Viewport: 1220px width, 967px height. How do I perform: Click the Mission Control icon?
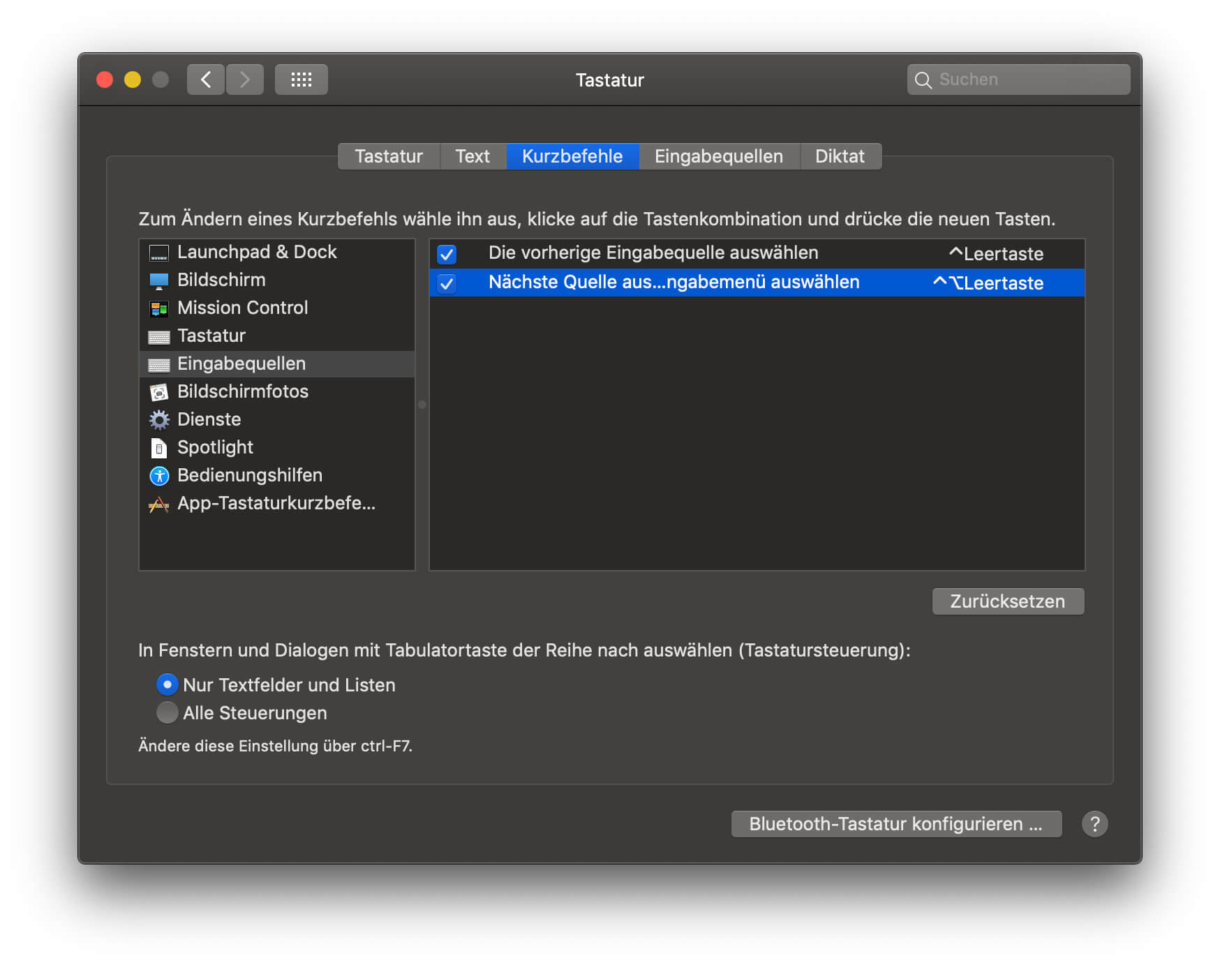[159, 308]
